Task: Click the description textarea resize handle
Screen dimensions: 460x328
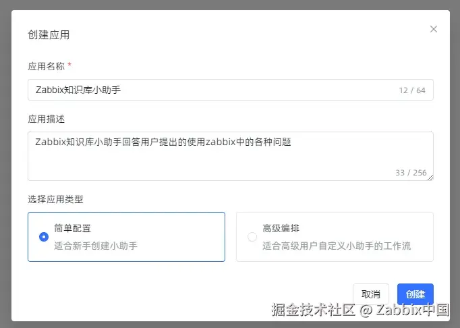Action: point(430,177)
